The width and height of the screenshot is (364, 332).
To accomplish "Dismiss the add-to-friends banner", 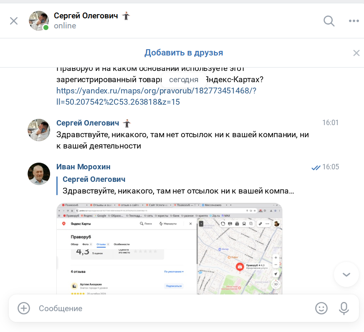I will point(356,53).
